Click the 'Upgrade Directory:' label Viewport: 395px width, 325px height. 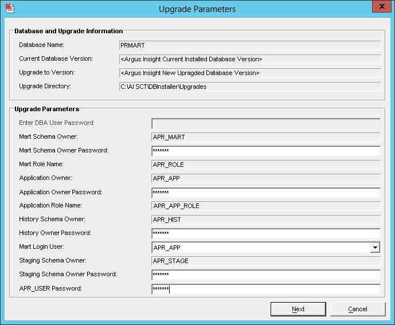[45, 86]
